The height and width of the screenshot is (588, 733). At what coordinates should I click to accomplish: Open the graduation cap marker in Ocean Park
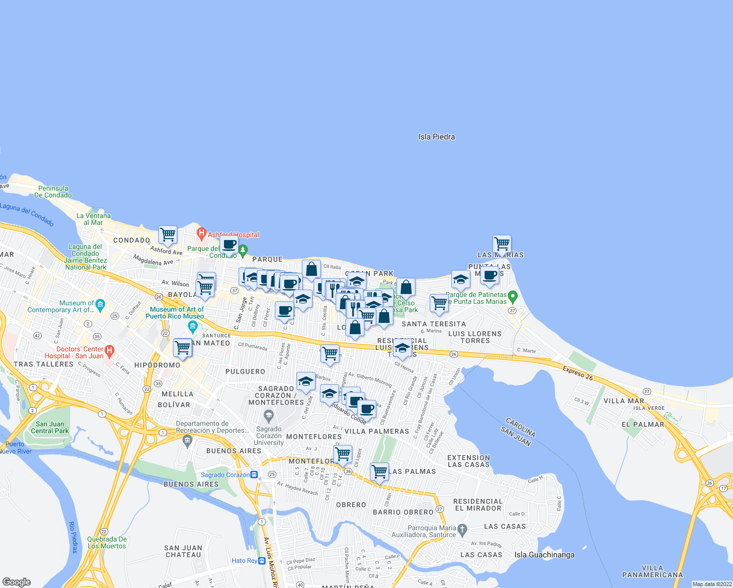click(x=357, y=281)
